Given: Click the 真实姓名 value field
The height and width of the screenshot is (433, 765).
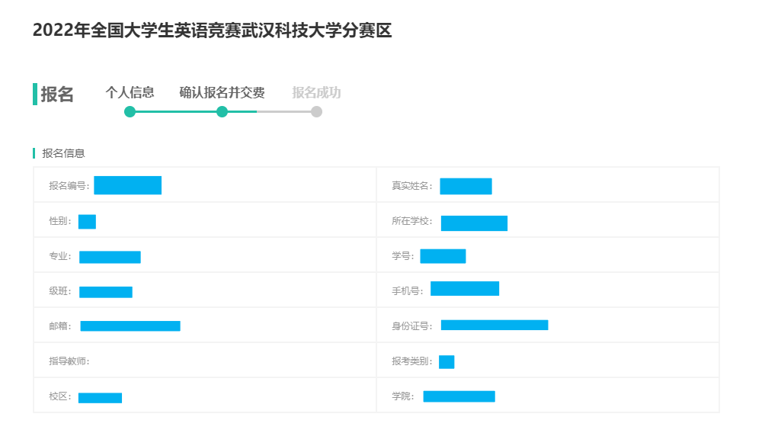Looking at the screenshot, I should pos(466,186).
